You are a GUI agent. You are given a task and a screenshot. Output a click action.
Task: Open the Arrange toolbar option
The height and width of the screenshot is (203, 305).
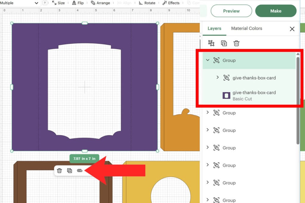(x=100, y=3)
